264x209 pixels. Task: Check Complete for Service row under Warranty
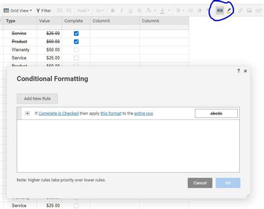76,58
